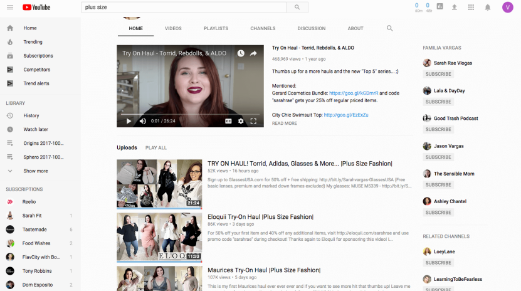This screenshot has width=521, height=291.
Task: Subscribe to Ashley Chantel
Action: pos(438,213)
